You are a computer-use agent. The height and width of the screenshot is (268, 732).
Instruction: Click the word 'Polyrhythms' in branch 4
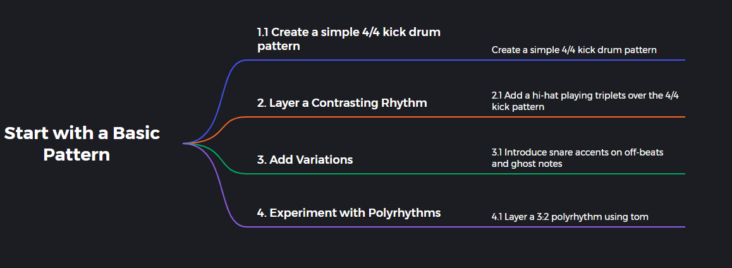(x=404, y=212)
